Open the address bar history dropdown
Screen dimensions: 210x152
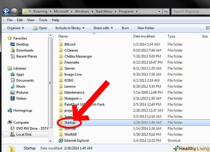[159, 12]
